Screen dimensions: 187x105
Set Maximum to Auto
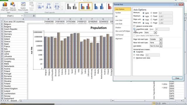click(x=143, y=16)
